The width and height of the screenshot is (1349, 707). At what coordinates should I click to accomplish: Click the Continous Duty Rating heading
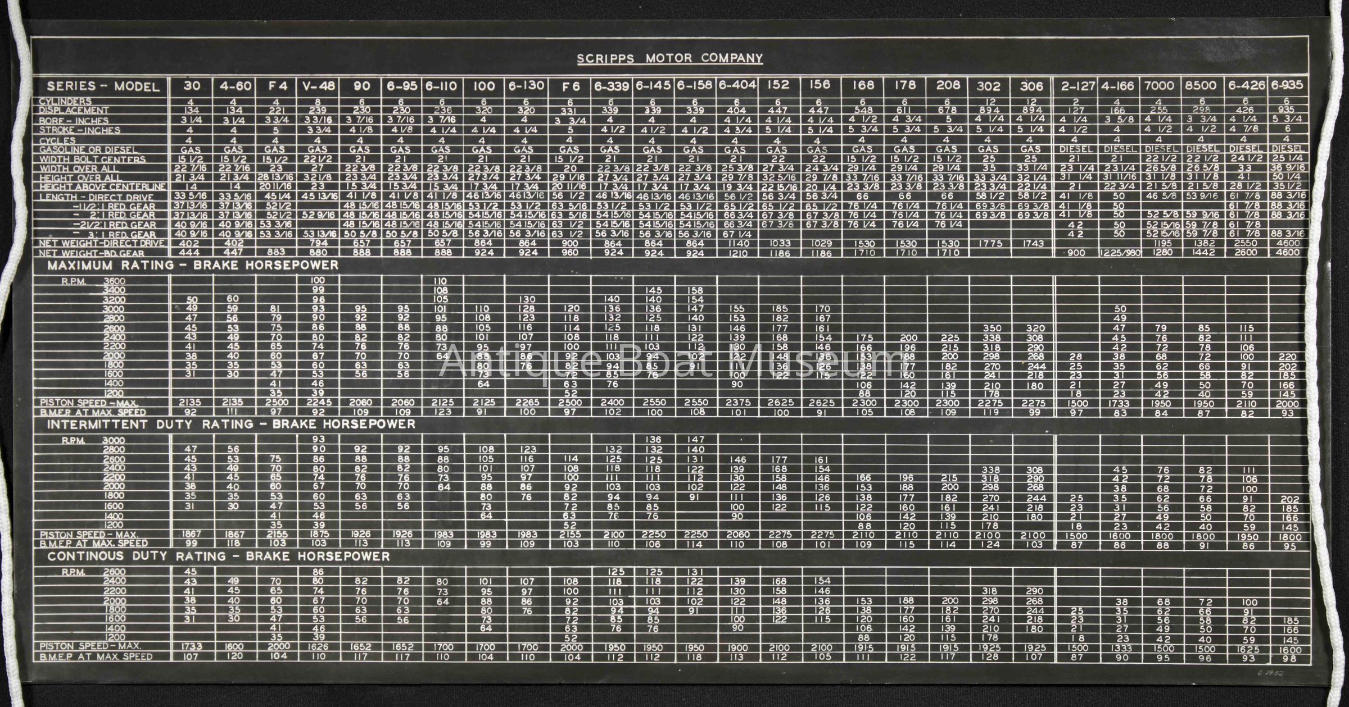click(218, 557)
